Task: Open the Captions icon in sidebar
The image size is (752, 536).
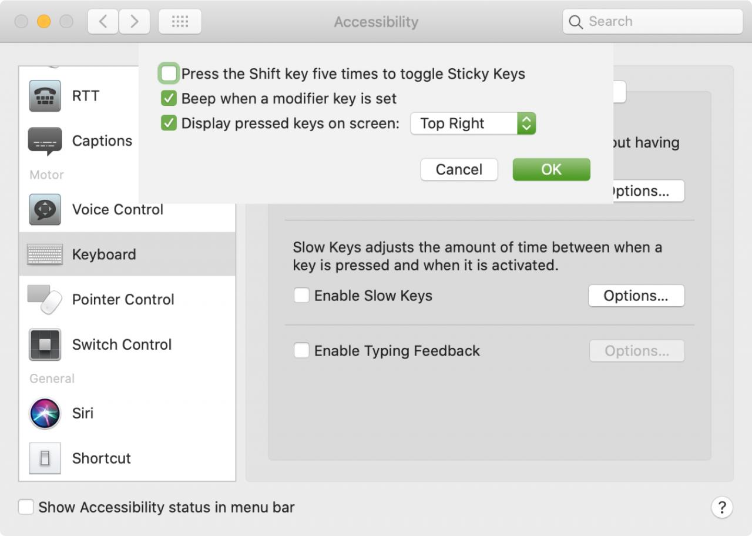Action: click(45, 141)
